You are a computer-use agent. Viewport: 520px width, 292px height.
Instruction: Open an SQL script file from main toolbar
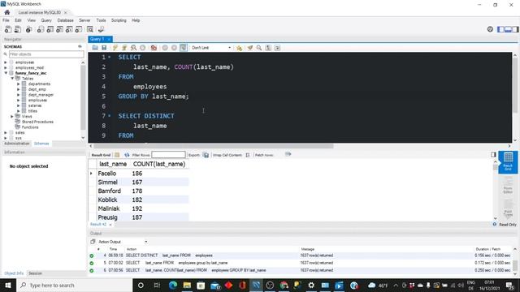point(18,29)
